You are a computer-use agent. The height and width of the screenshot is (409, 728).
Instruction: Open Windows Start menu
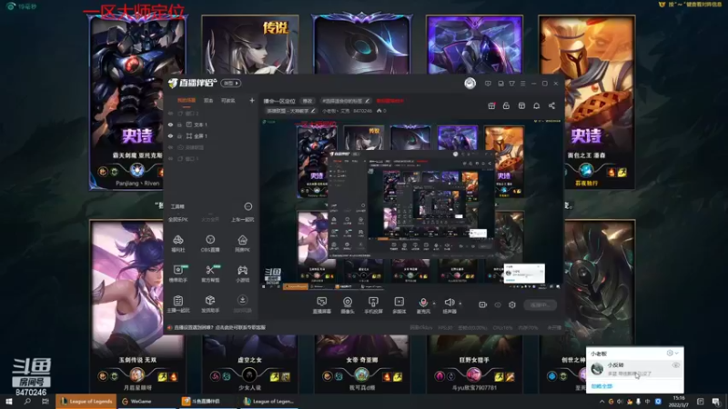(x=9, y=402)
